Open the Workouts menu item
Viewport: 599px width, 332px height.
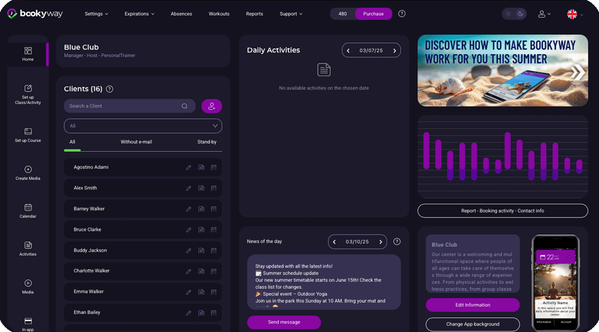pos(219,14)
